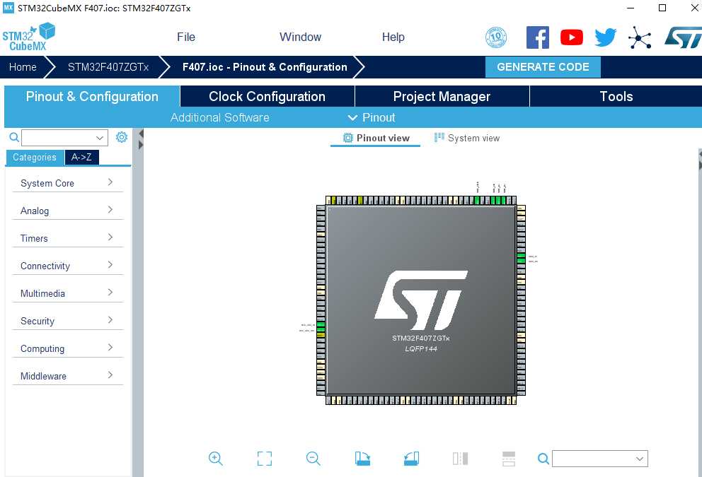Image resolution: width=702 pixels, height=477 pixels.
Task: Click the vertical split view icon
Action: (460, 458)
